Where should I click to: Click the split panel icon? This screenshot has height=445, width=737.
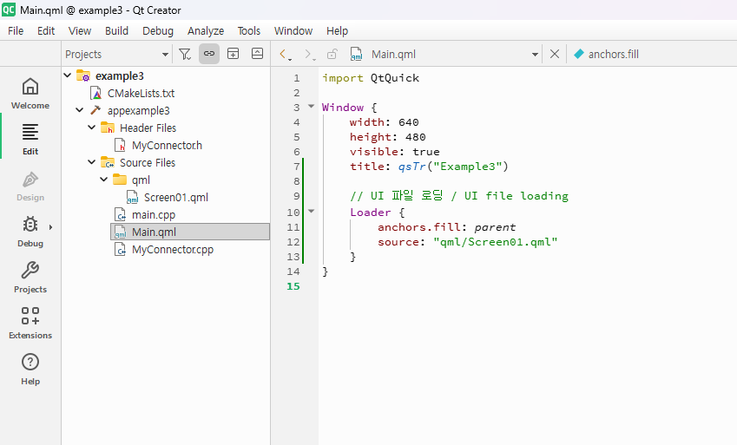(233, 54)
